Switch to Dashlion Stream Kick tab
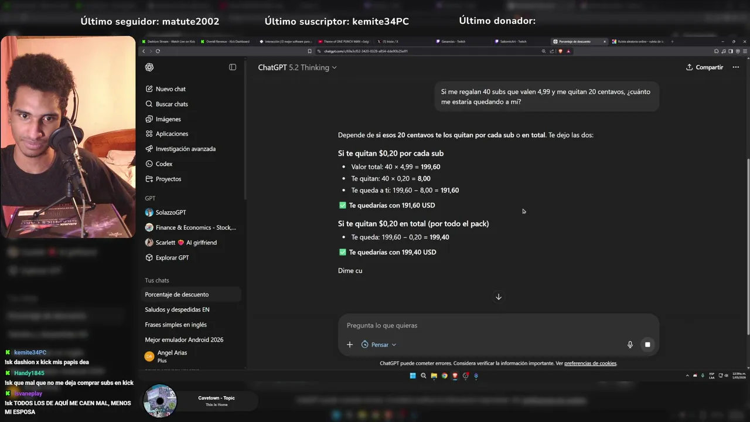This screenshot has height=422, width=750. click(168, 42)
